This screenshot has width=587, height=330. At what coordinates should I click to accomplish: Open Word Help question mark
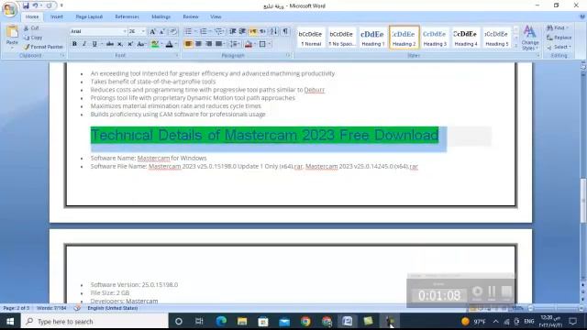point(582,16)
